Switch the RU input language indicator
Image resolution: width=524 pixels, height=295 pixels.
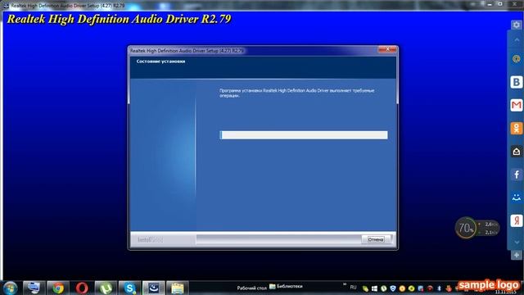353,288
